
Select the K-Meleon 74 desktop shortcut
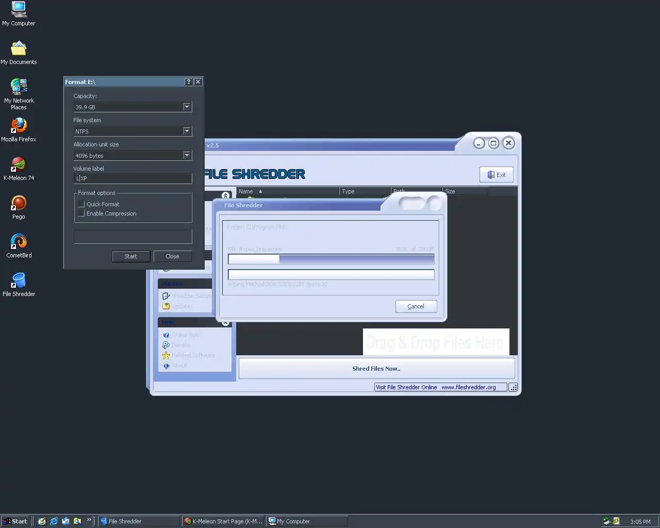19,169
